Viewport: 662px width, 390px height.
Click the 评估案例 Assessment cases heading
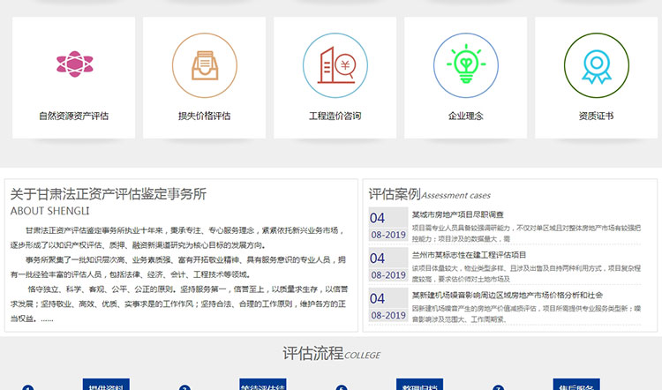pos(429,194)
